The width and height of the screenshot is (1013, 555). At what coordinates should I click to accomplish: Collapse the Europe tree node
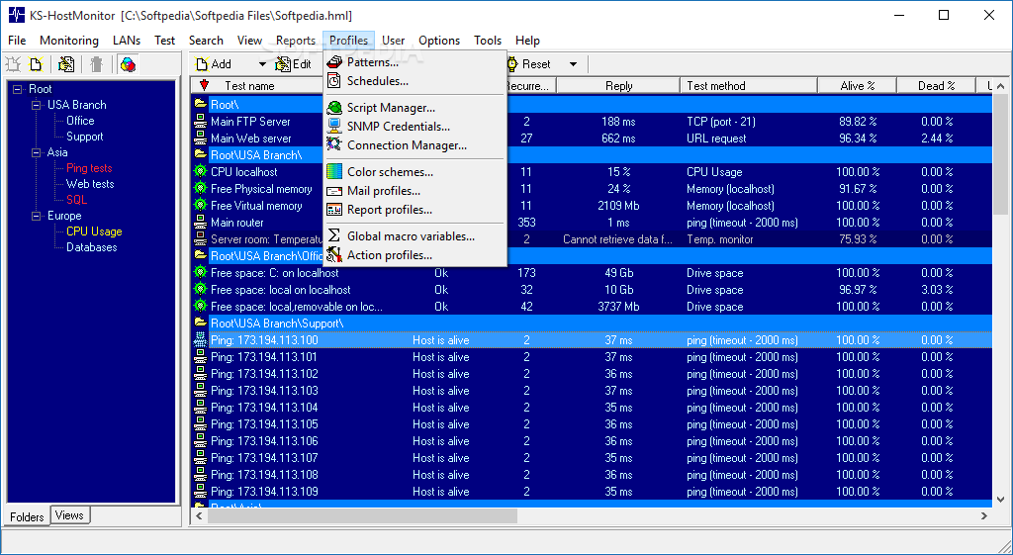(37, 216)
